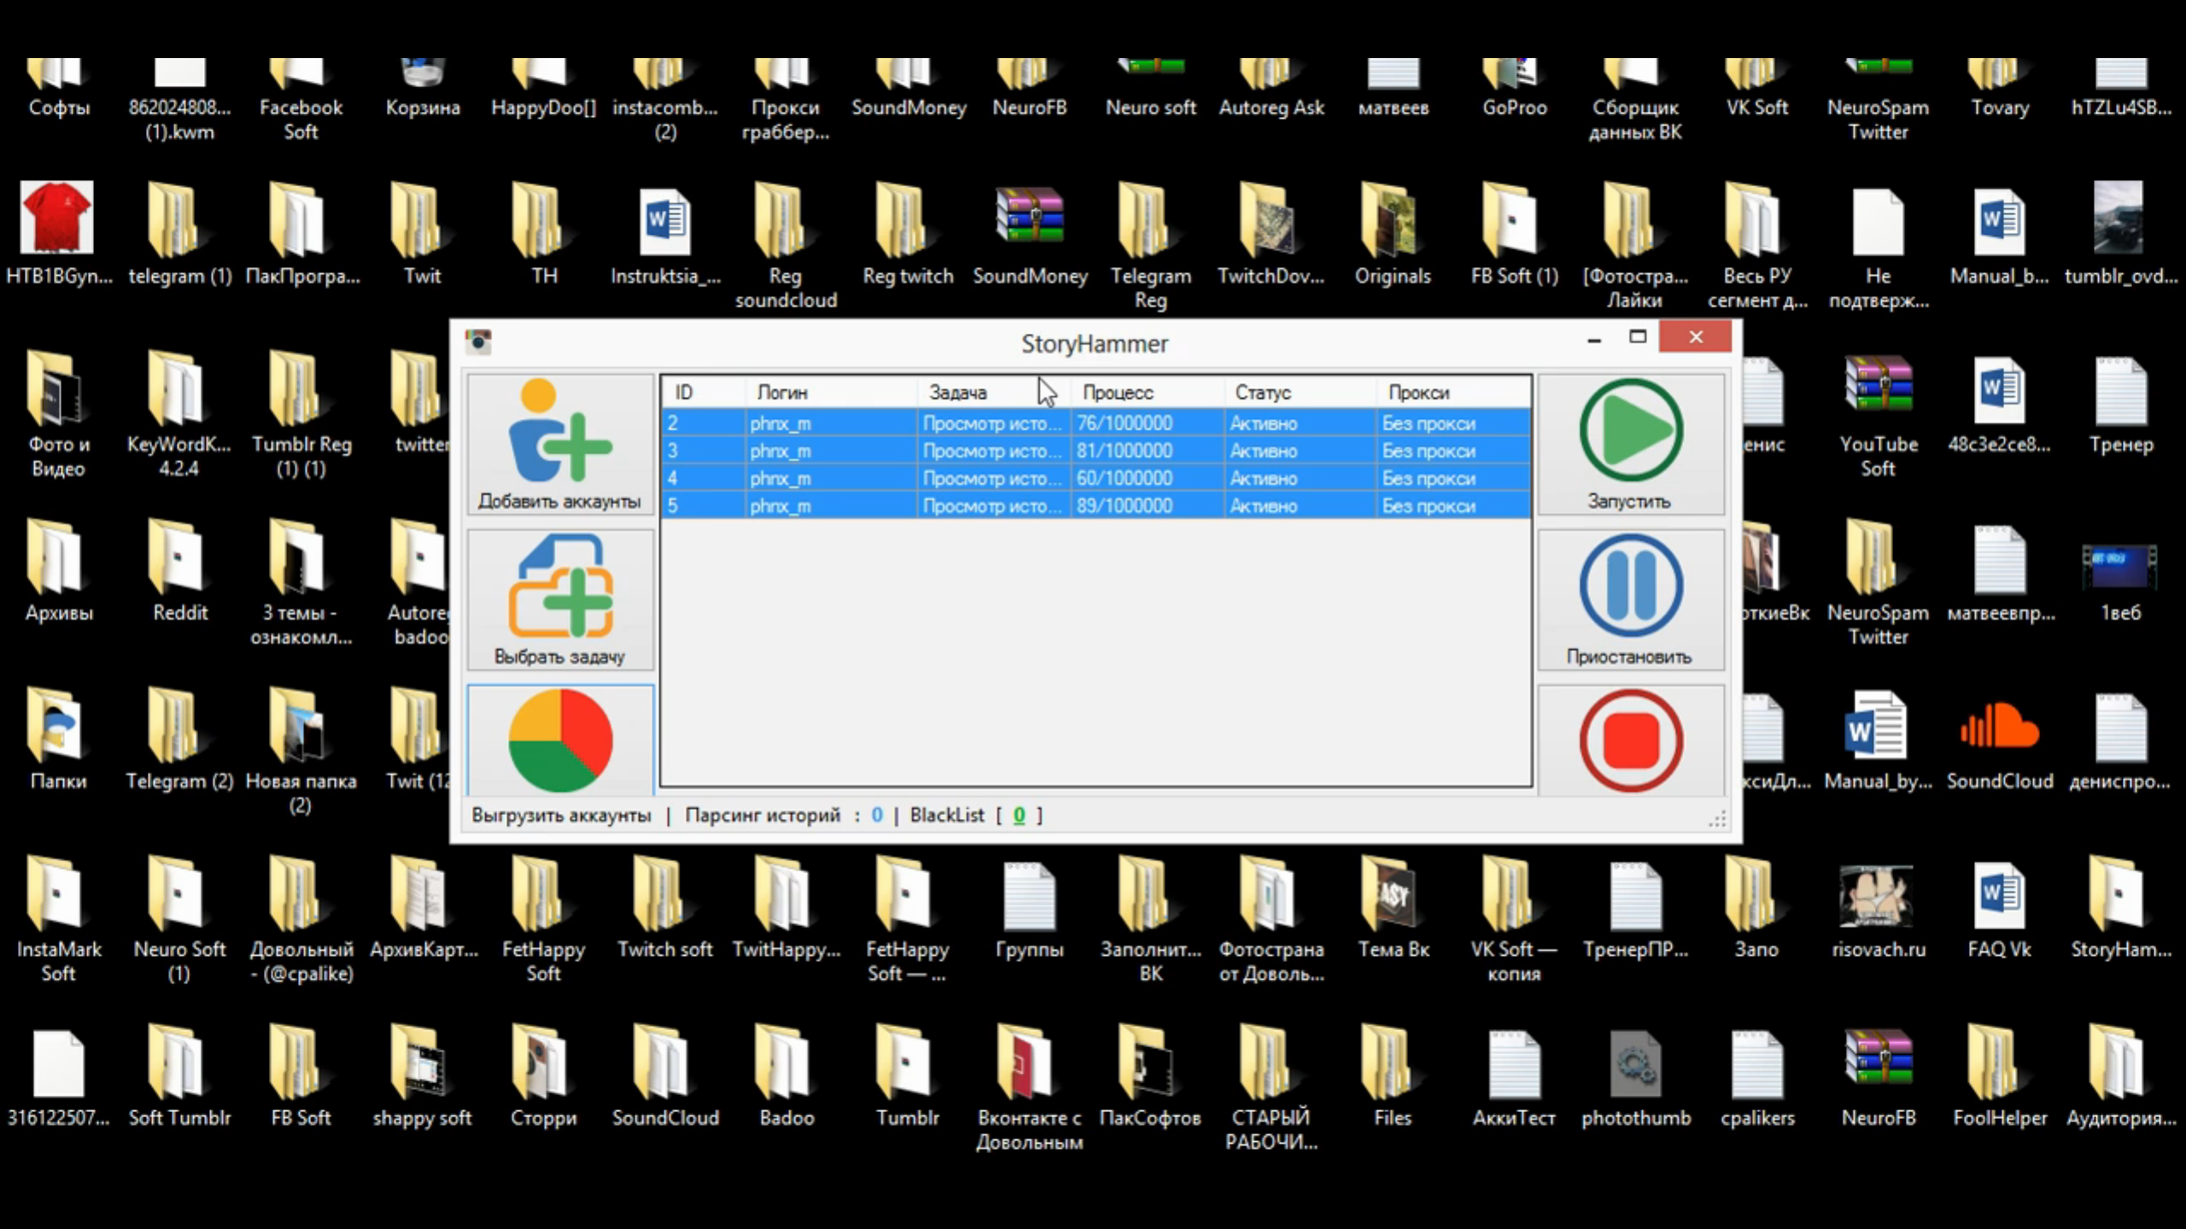
Task: Click Парсинг историй in the status bar
Action: coord(763,815)
